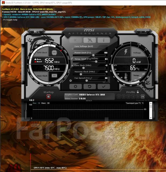Toggle the Windows startup icon

48,97
